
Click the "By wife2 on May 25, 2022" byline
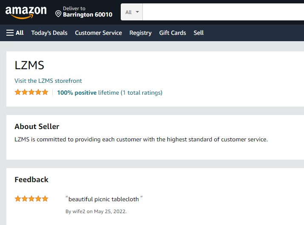coord(96,211)
